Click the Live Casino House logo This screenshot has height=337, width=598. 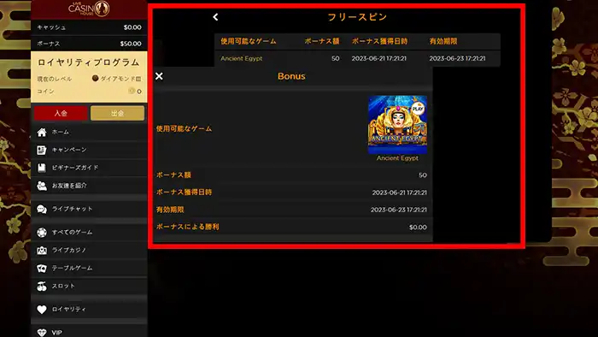(89, 9)
